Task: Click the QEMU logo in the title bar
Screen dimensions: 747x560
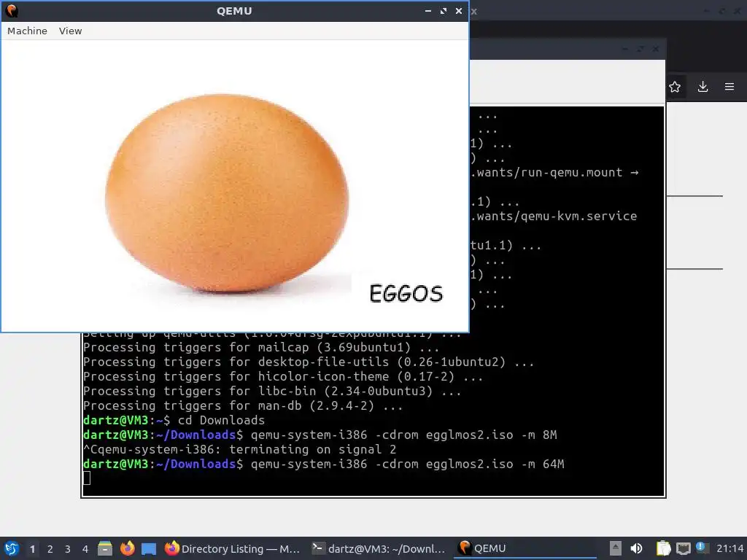Action: tap(12, 10)
